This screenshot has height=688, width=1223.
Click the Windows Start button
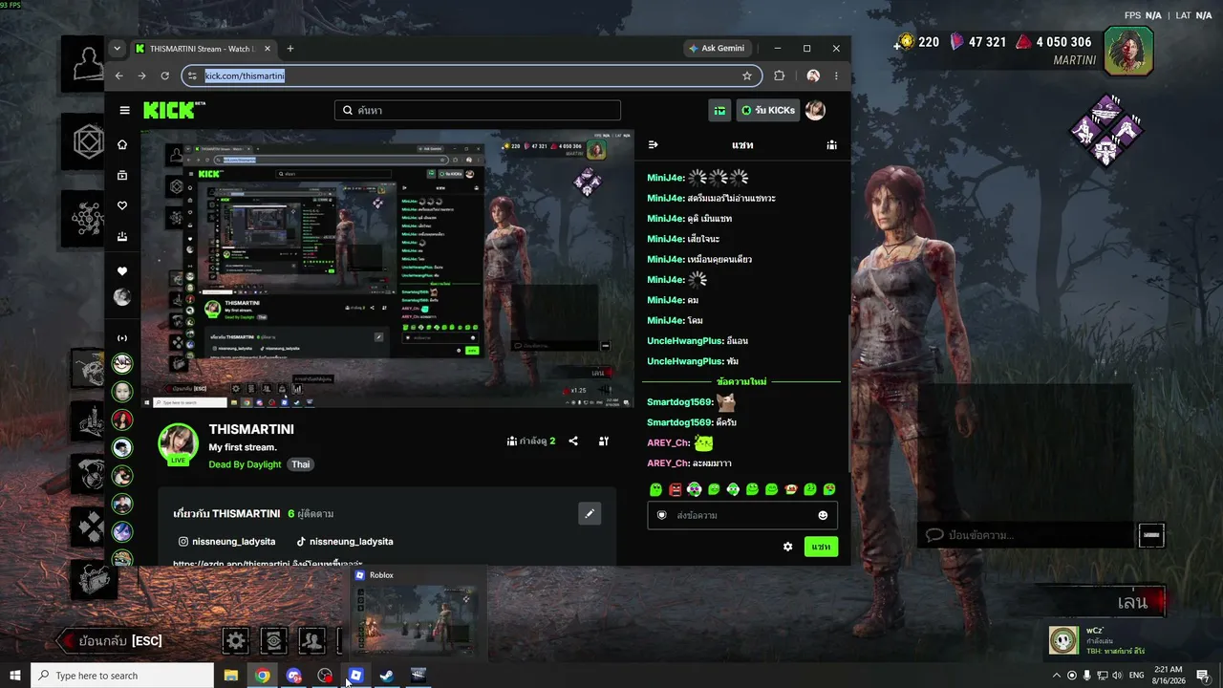pyautogui.click(x=15, y=676)
